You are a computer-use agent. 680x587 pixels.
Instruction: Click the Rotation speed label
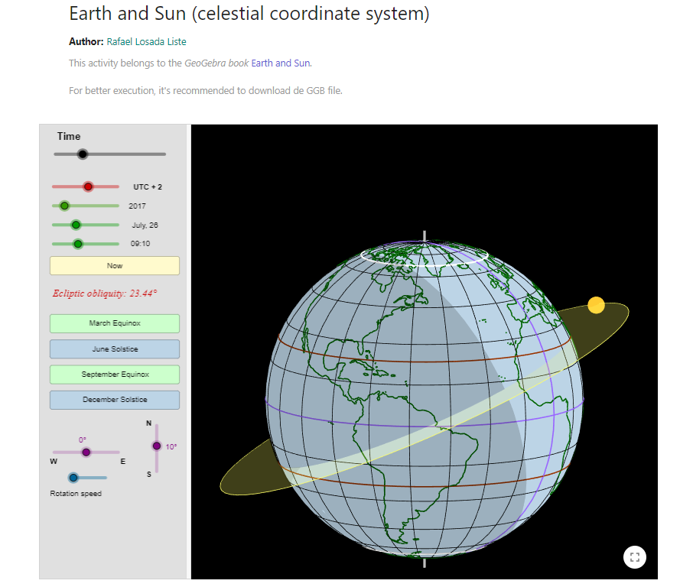click(76, 494)
